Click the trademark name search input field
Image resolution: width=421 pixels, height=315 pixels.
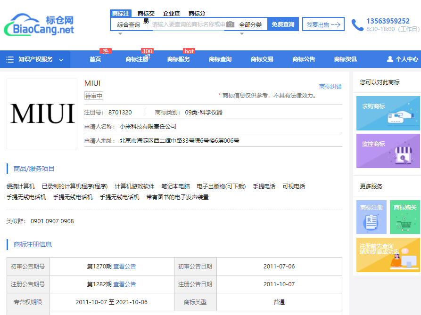(189, 24)
